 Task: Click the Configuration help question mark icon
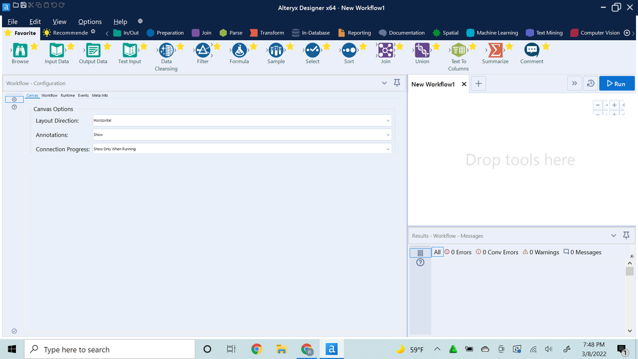14,107
